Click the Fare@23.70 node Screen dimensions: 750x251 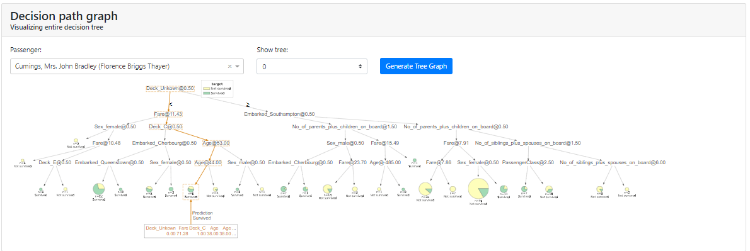pyautogui.click(x=353, y=163)
